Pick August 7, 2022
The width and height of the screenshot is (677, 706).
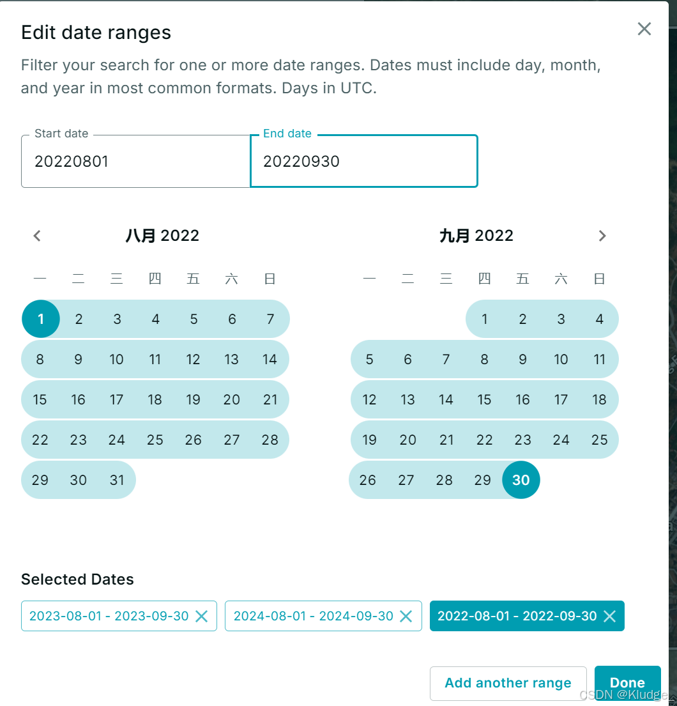270,319
